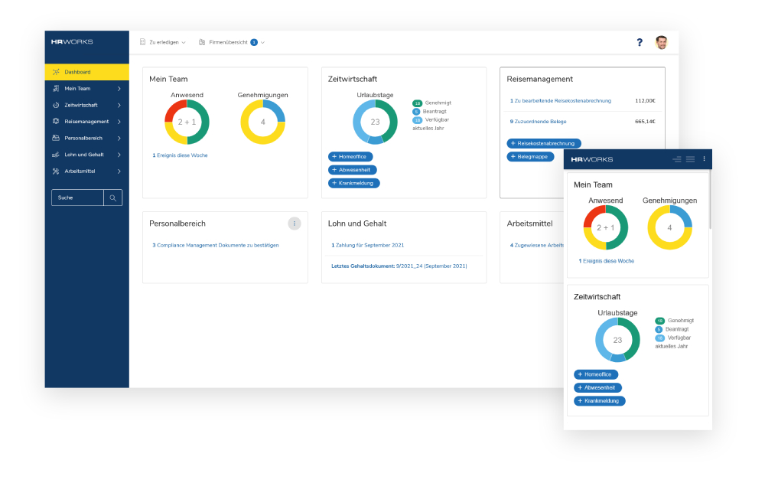Open the Personalbereich card options menu

coord(294,223)
